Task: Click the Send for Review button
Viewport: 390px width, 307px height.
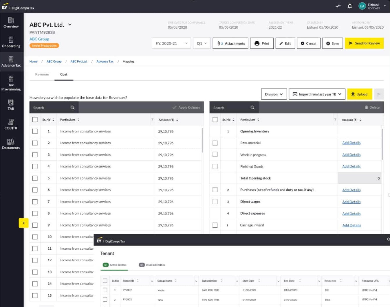Action: tap(364, 43)
